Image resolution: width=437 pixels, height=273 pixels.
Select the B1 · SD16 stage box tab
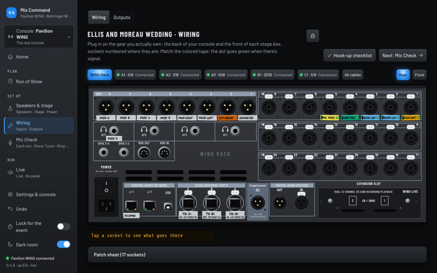coord(272,74)
